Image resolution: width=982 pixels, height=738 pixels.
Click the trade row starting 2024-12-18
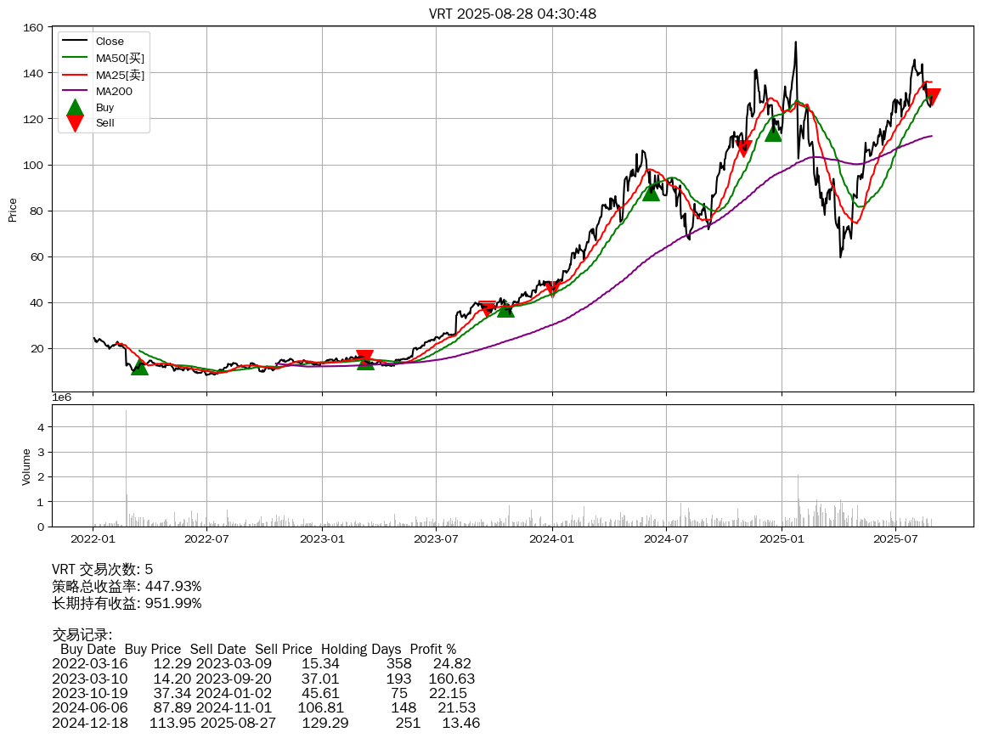pos(265,723)
